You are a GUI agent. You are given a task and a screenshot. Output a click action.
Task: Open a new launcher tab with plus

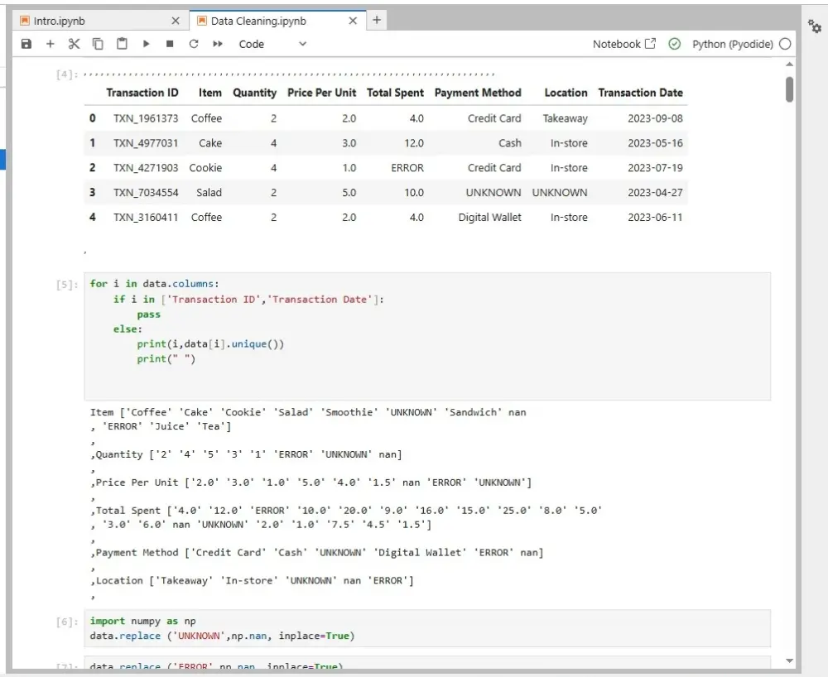coord(377,20)
